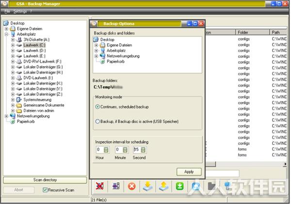291x204 pixels.
Task: Collapse Arbeitsplatz node in main tree
Action: (x=6, y=34)
